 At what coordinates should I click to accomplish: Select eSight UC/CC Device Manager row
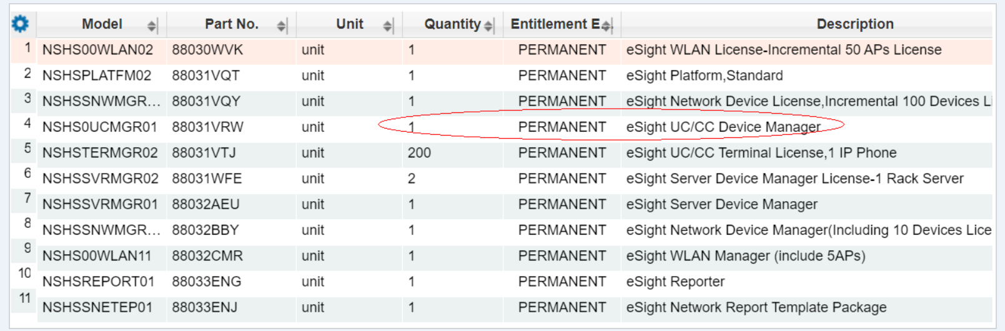pos(502,127)
